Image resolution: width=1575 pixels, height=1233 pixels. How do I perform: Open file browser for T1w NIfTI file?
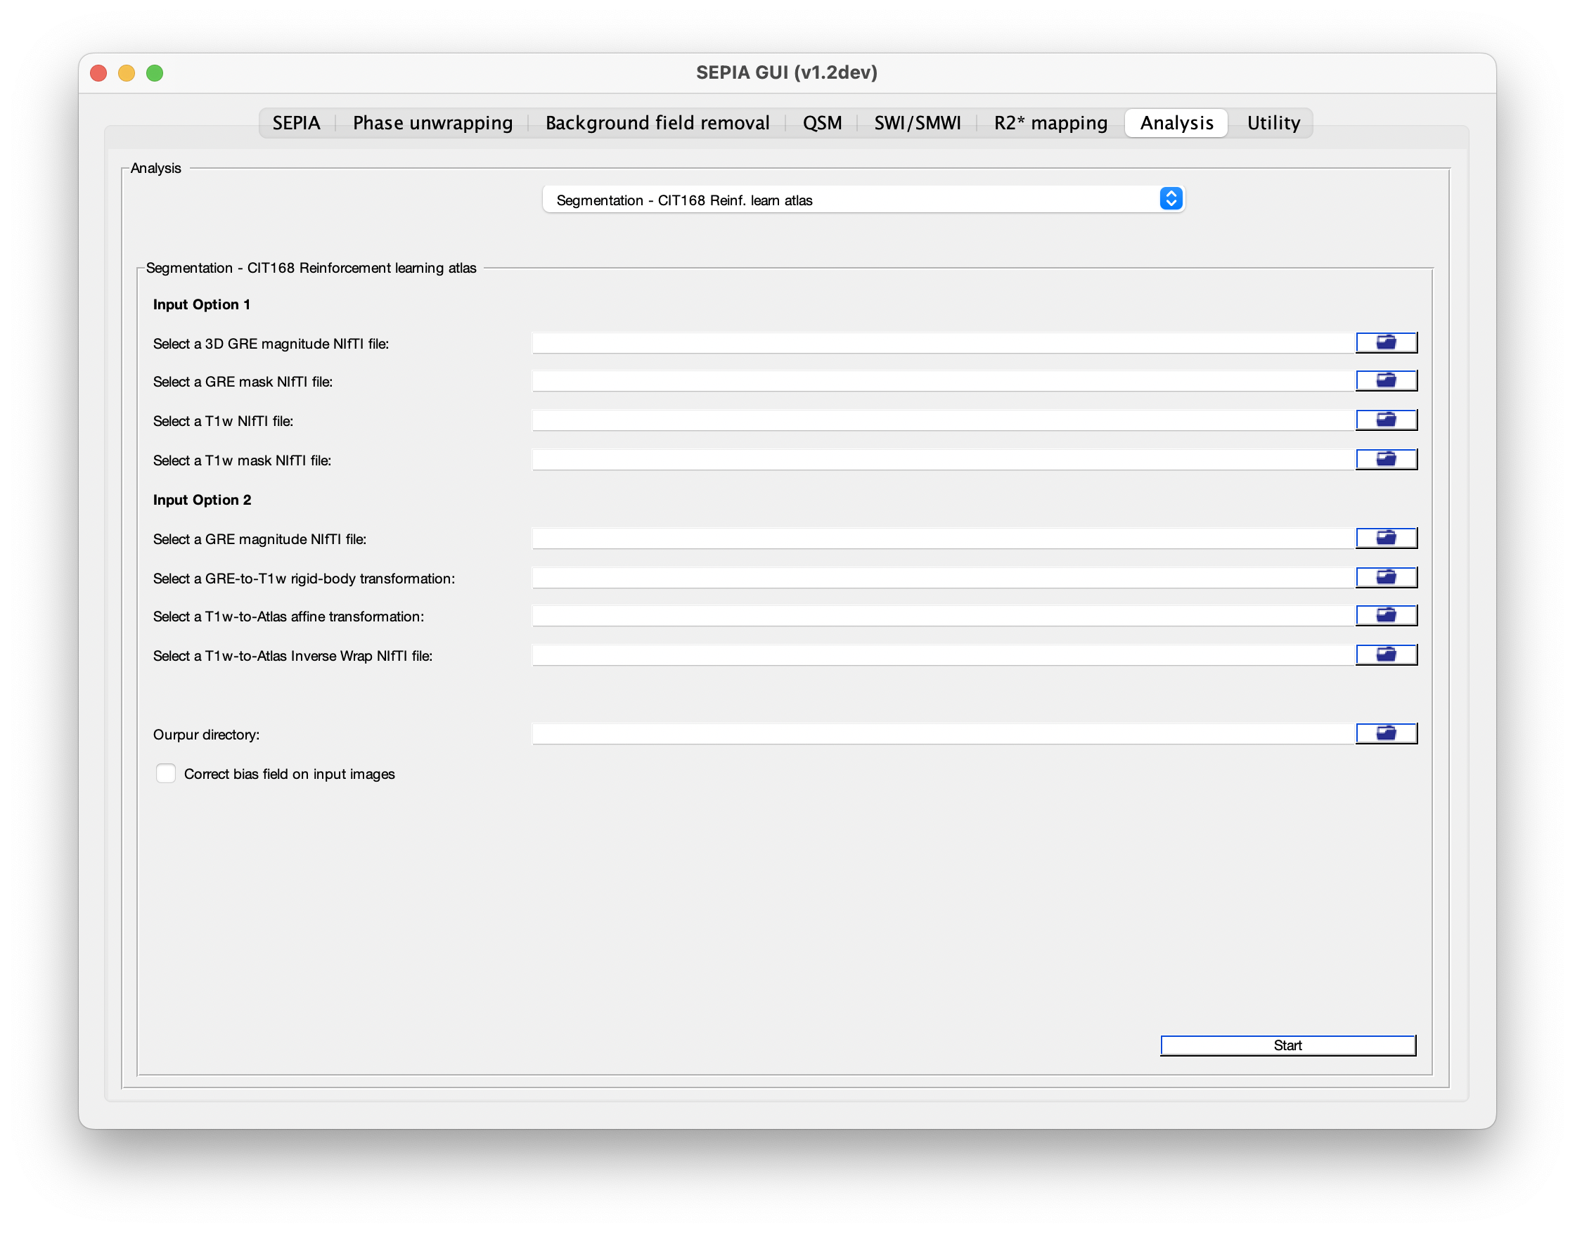pyautogui.click(x=1386, y=420)
